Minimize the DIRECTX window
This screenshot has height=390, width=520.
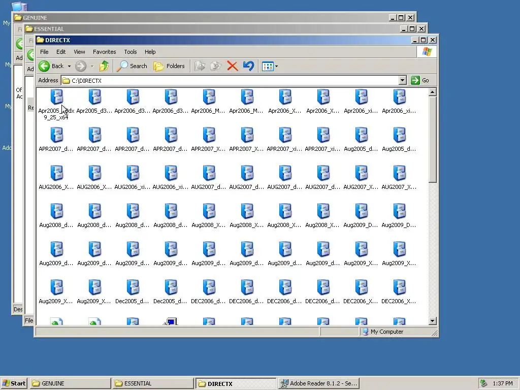click(415, 40)
